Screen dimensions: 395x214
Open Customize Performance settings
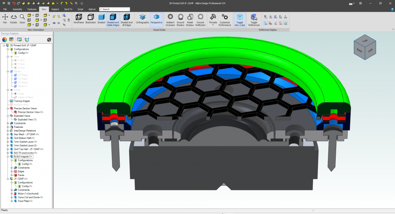225,19
